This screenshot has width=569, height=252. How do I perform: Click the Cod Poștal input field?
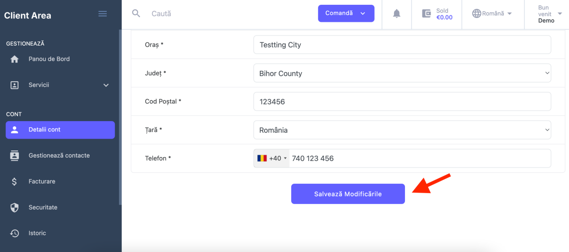point(402,102)
